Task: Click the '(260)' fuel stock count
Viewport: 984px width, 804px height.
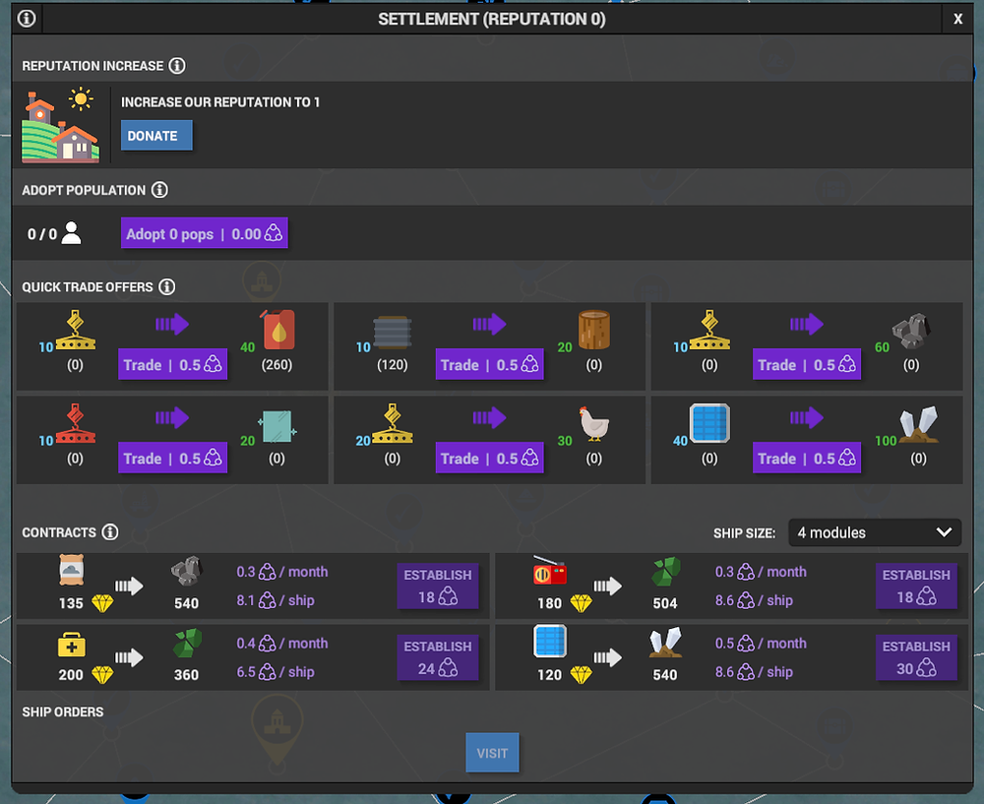Action: 277,365
